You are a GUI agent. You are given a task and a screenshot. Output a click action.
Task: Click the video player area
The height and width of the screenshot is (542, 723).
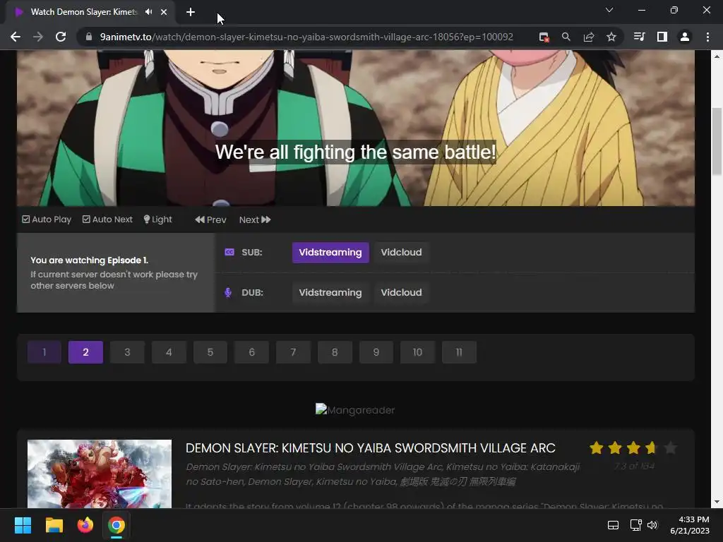click(x=356, y=128)
